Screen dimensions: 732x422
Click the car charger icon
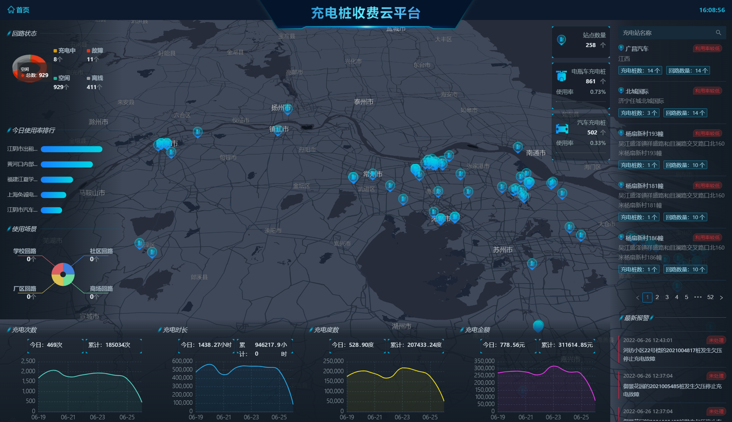pyautogui.click(x=562, y=129)
